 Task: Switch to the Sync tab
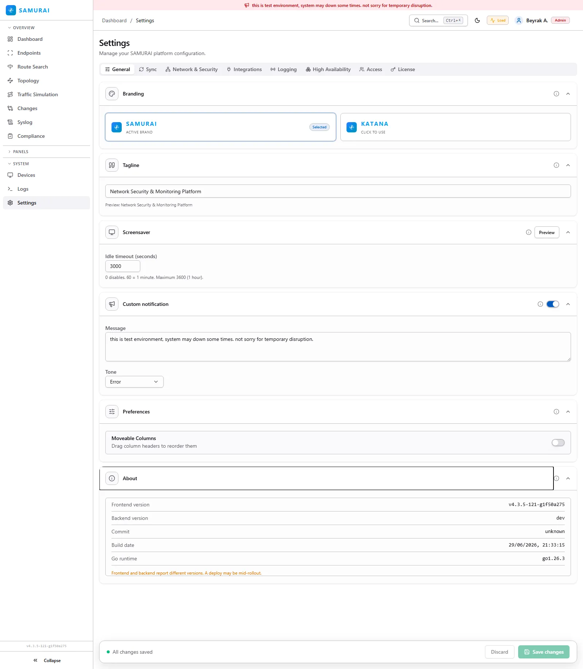148,69
